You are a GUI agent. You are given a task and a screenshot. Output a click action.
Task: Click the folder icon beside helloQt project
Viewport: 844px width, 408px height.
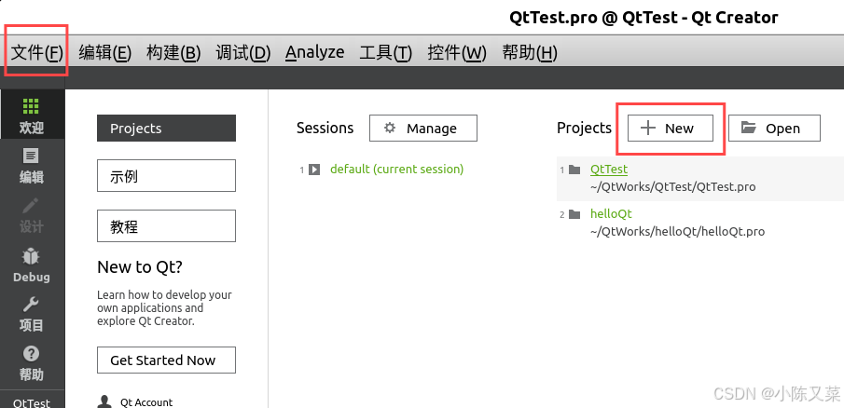pyautogui.click(x=574, y=214)
